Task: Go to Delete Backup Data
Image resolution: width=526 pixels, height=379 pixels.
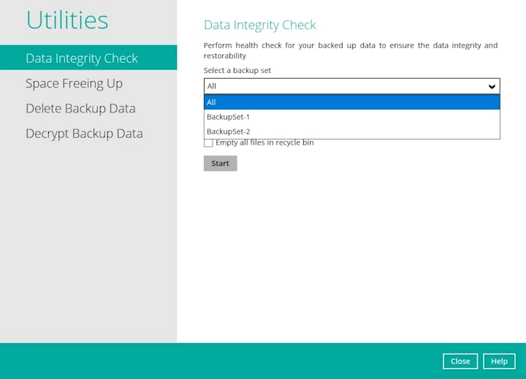Action: click(80, 109)
